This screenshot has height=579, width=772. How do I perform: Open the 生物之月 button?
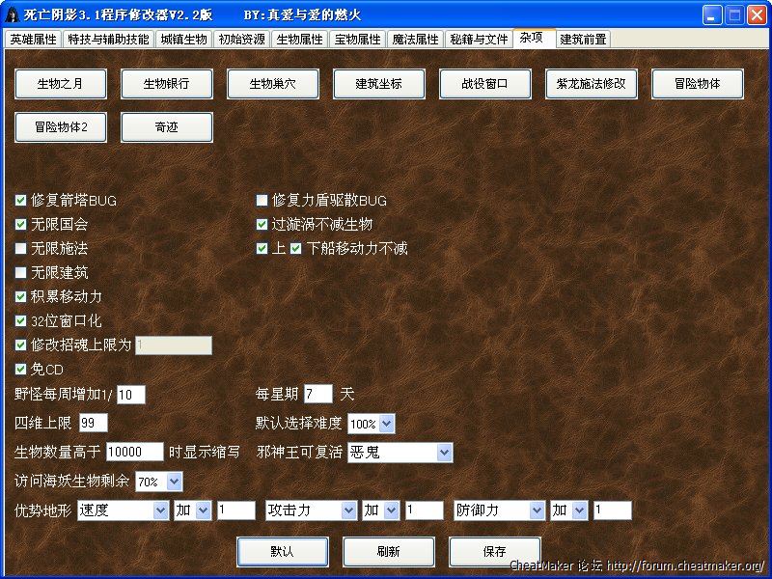tap(60, 84)
